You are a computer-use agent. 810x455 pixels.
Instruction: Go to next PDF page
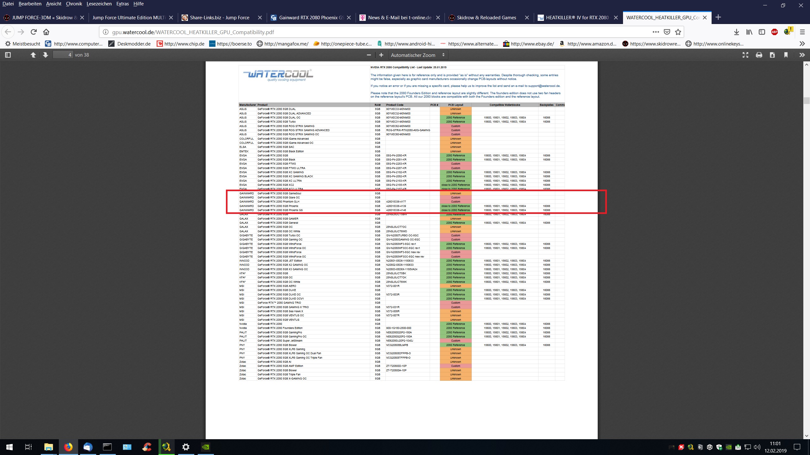(46, 55)
